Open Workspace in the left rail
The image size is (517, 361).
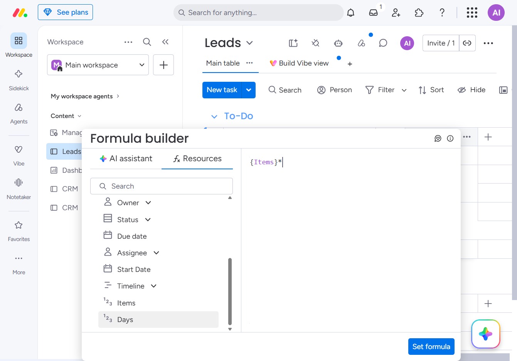(19, 45)
